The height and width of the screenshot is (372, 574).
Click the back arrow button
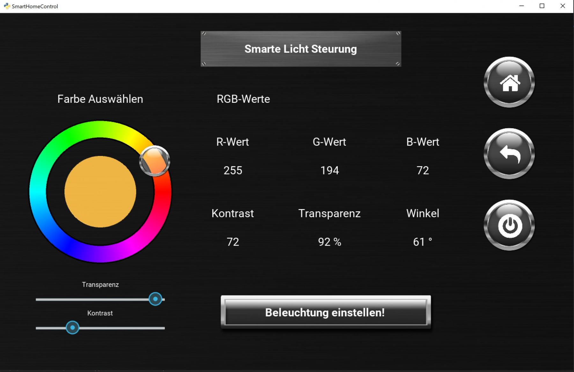click(509, 154)
